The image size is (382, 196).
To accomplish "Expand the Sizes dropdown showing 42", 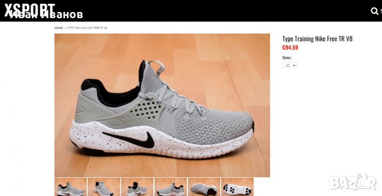I will pos(289,65).
